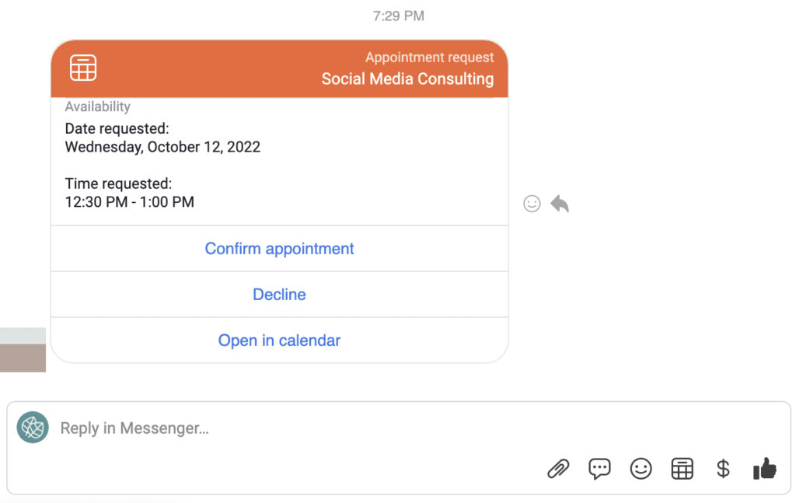Screen dimensions: 796x503
Task: Click the reply arrow next to the card
Action: (x=559, y=203)
